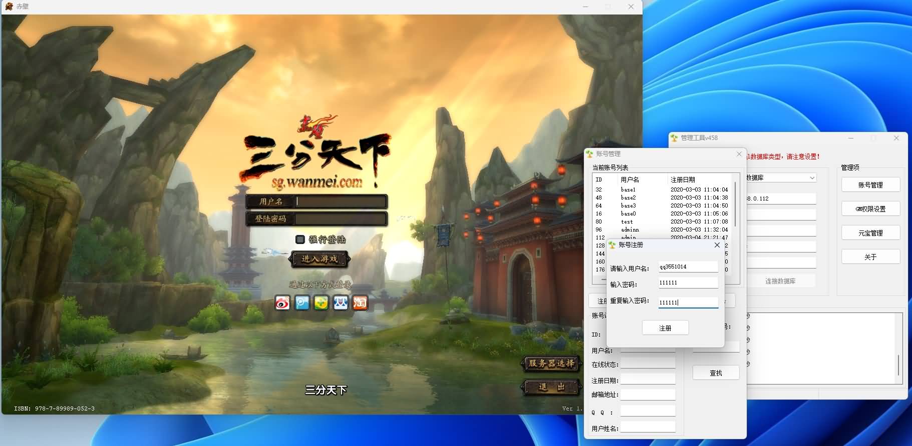Focus the game 用户名 input field

(x=341, y=201)
